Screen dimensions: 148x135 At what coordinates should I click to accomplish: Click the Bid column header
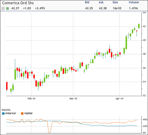coord(87,2)
